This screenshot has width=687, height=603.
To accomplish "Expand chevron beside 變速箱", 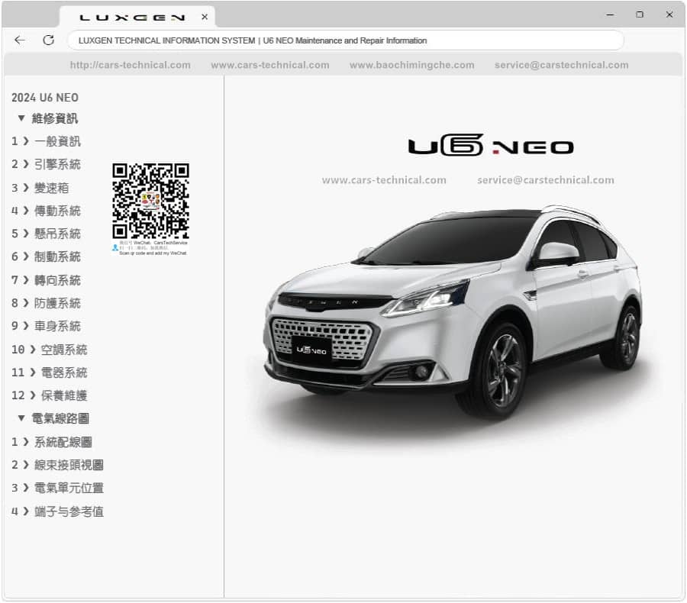I will (26, 188).
